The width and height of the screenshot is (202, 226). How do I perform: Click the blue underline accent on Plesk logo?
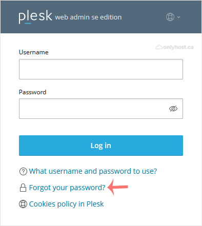28,23
